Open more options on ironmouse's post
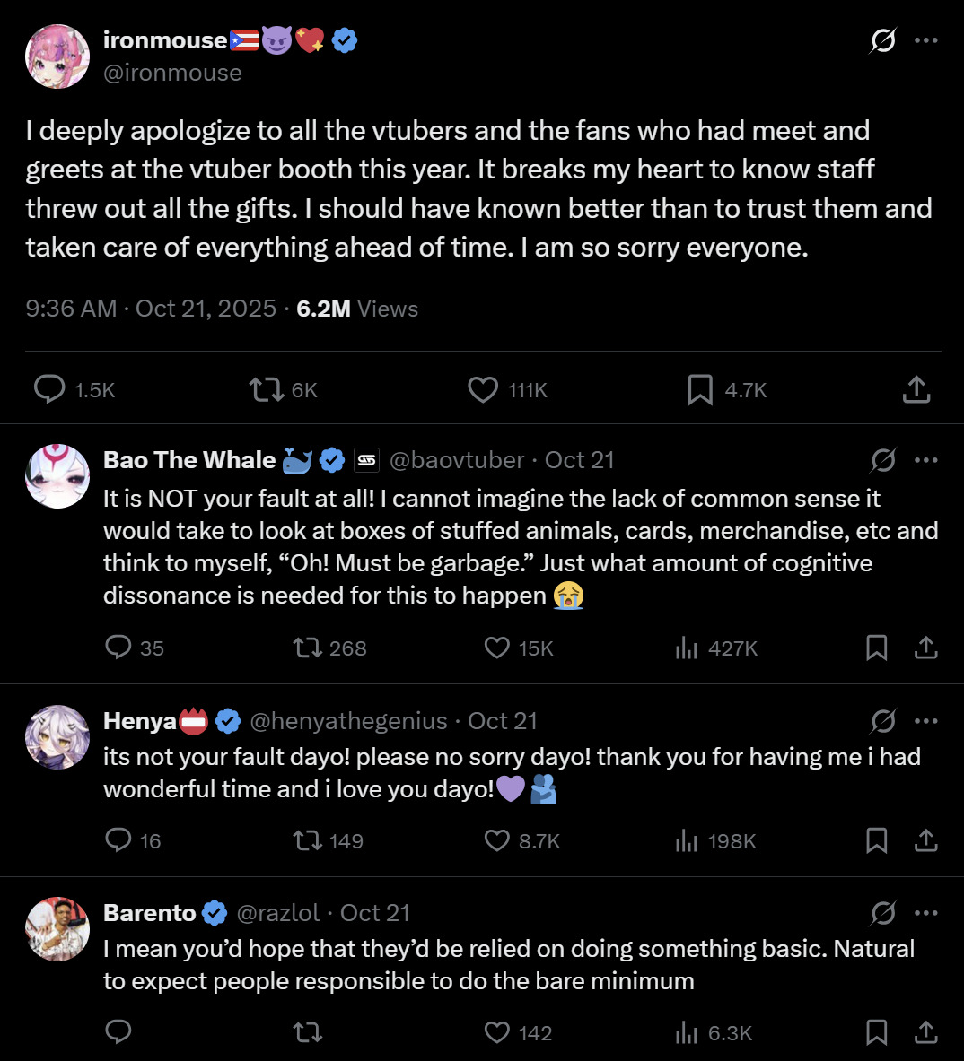964x1061 pixels. click(x=925, y=40)
